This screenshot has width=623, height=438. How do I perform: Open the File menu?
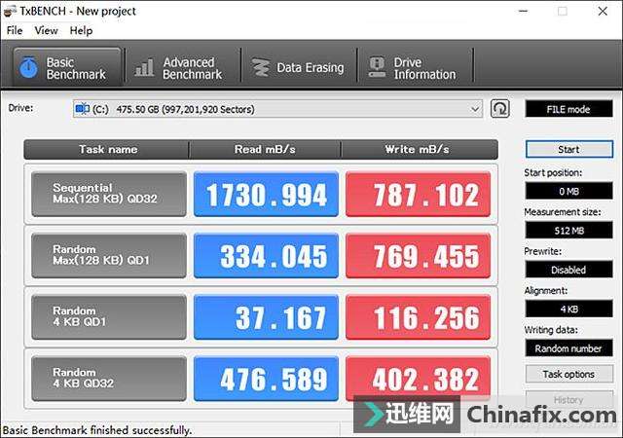[x=15, y=30]
